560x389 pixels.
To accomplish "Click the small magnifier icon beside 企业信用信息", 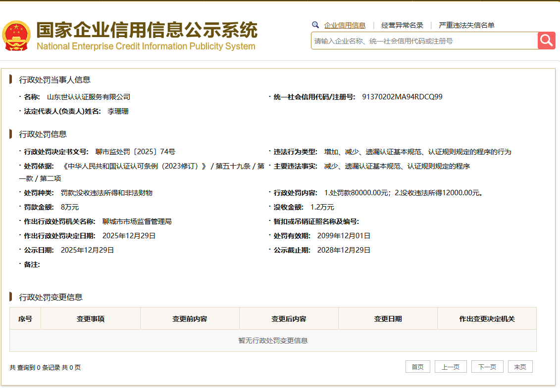I will click(315, 25).
